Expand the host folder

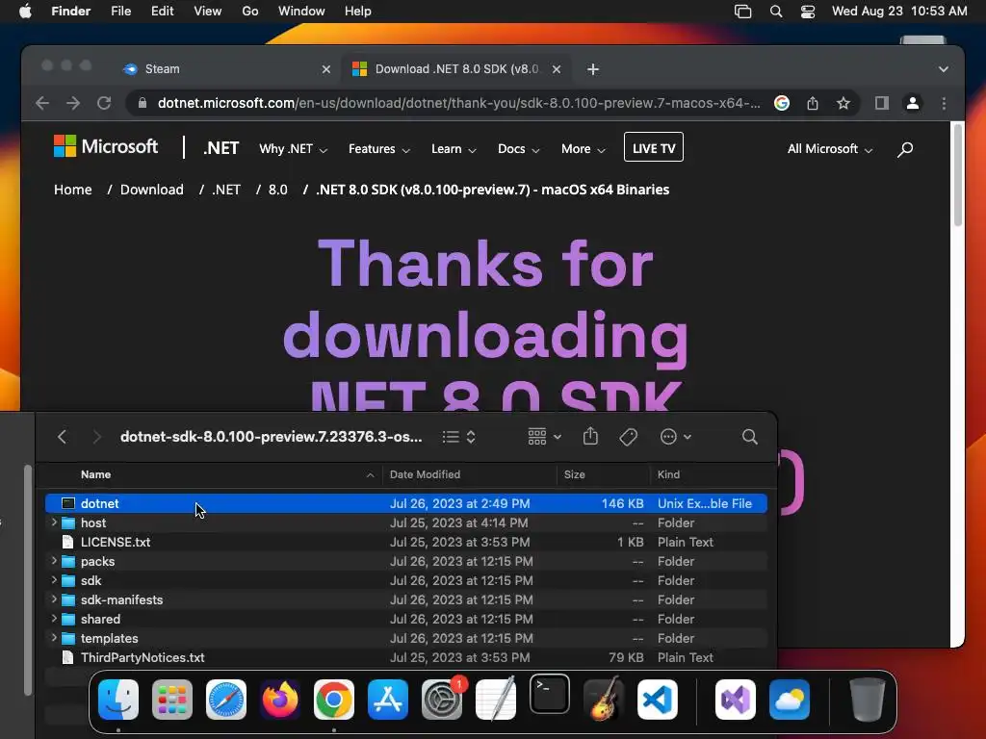54,522
